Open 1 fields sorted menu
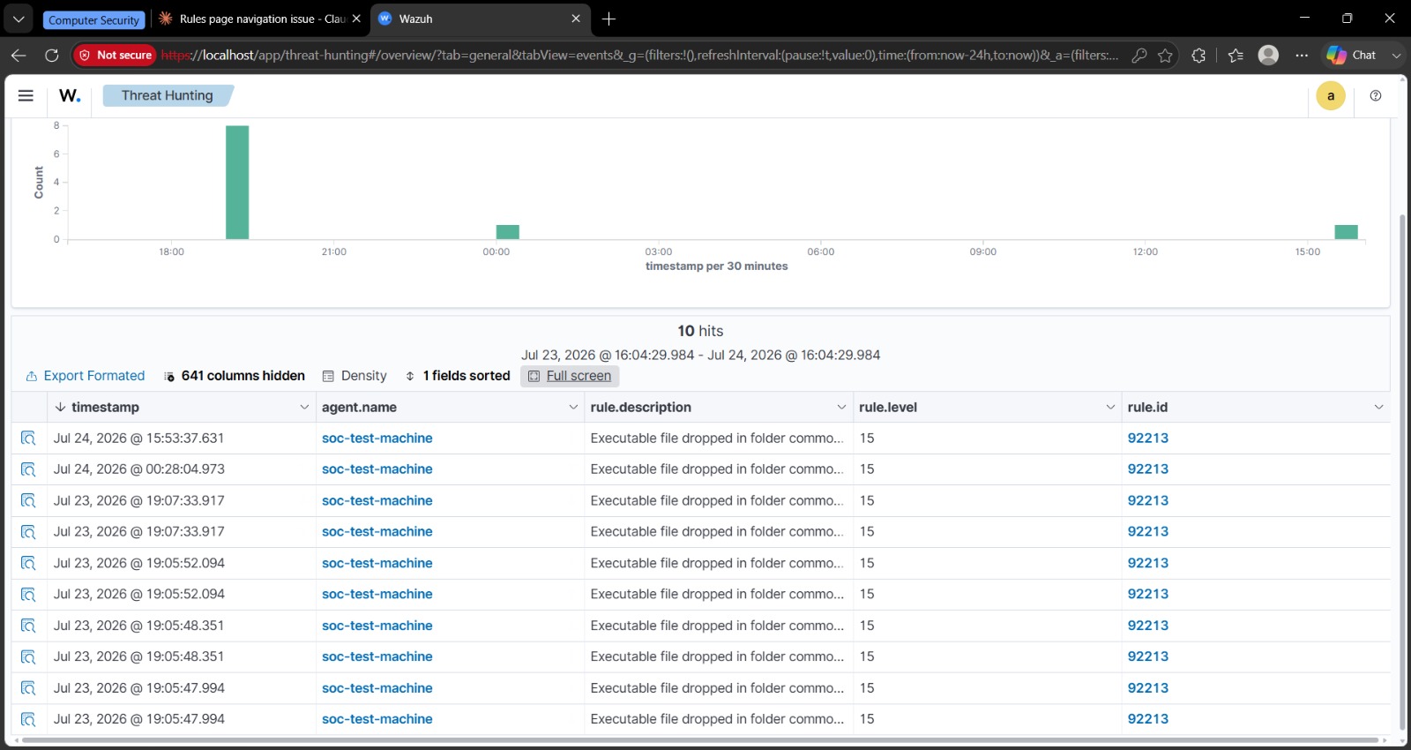 (x=457, y=376)
